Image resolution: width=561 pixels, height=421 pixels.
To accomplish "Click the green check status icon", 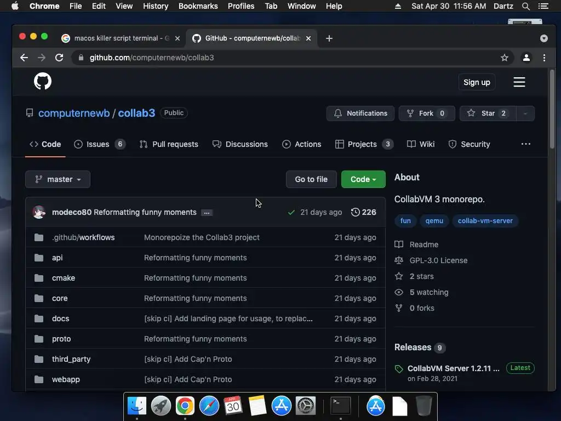I will pyautogui.click(x=291, y=212).
